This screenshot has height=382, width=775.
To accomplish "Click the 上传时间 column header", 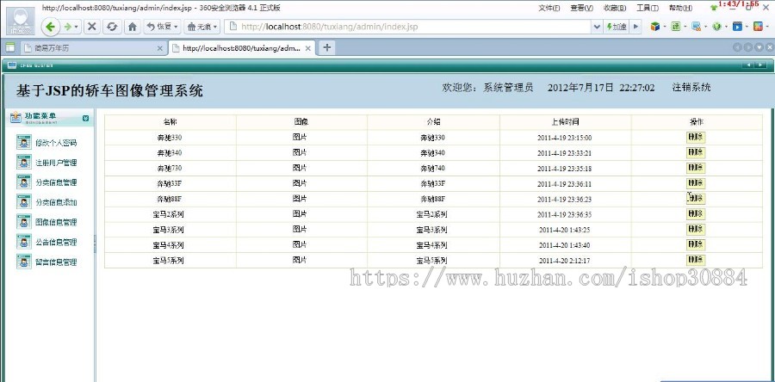I will 566,122.
